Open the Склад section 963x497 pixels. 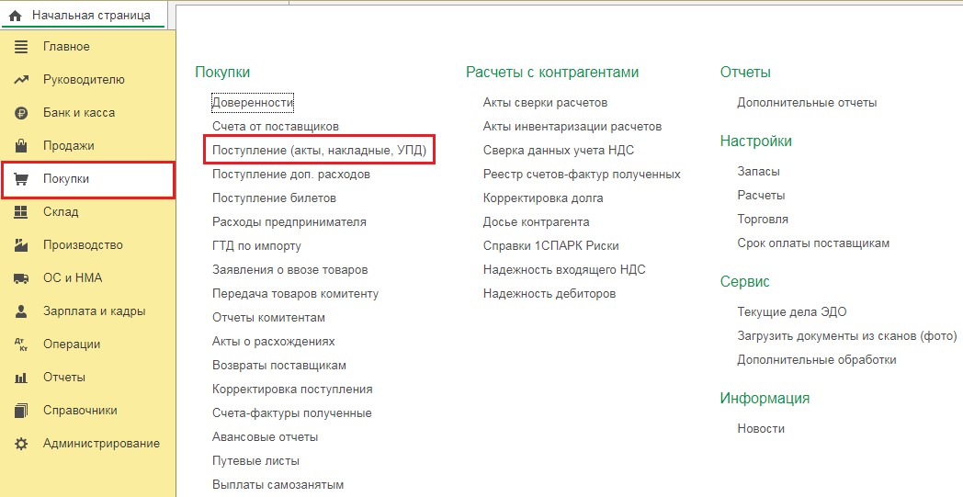pos(61,212)
